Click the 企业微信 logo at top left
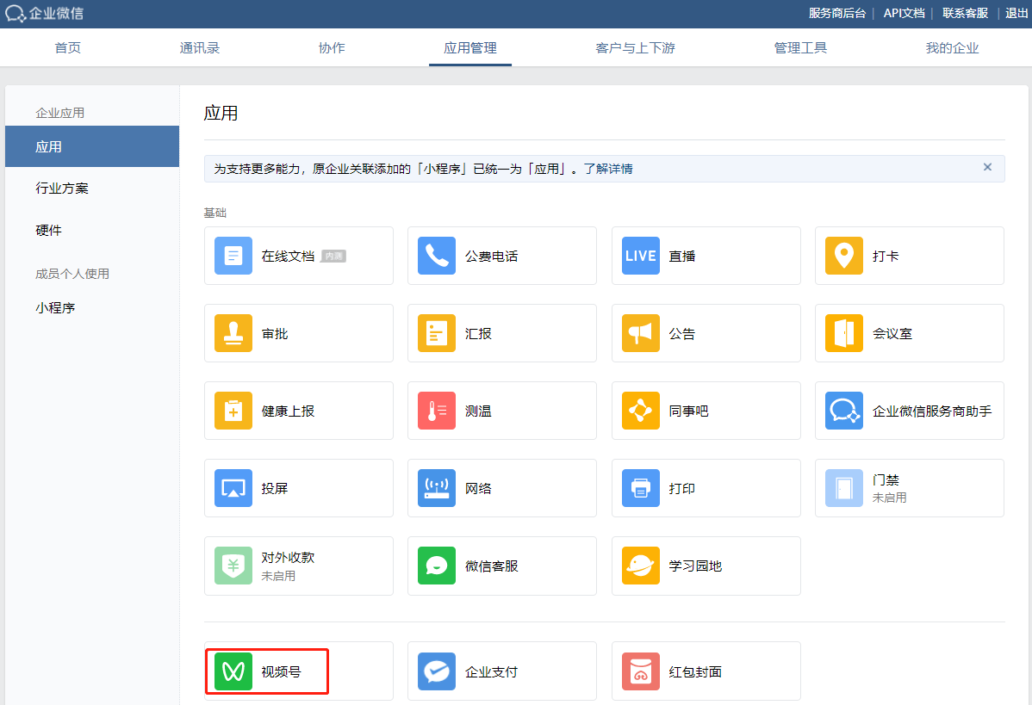This screenshot has height=705, width=1032. [44, 13]
